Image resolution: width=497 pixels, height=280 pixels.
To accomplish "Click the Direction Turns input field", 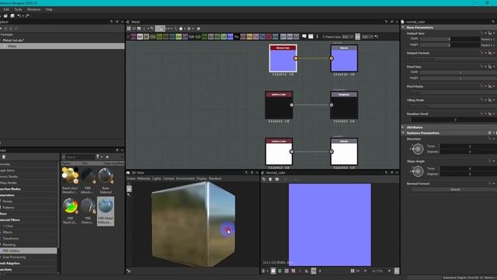I will click(x=468, y=146).
